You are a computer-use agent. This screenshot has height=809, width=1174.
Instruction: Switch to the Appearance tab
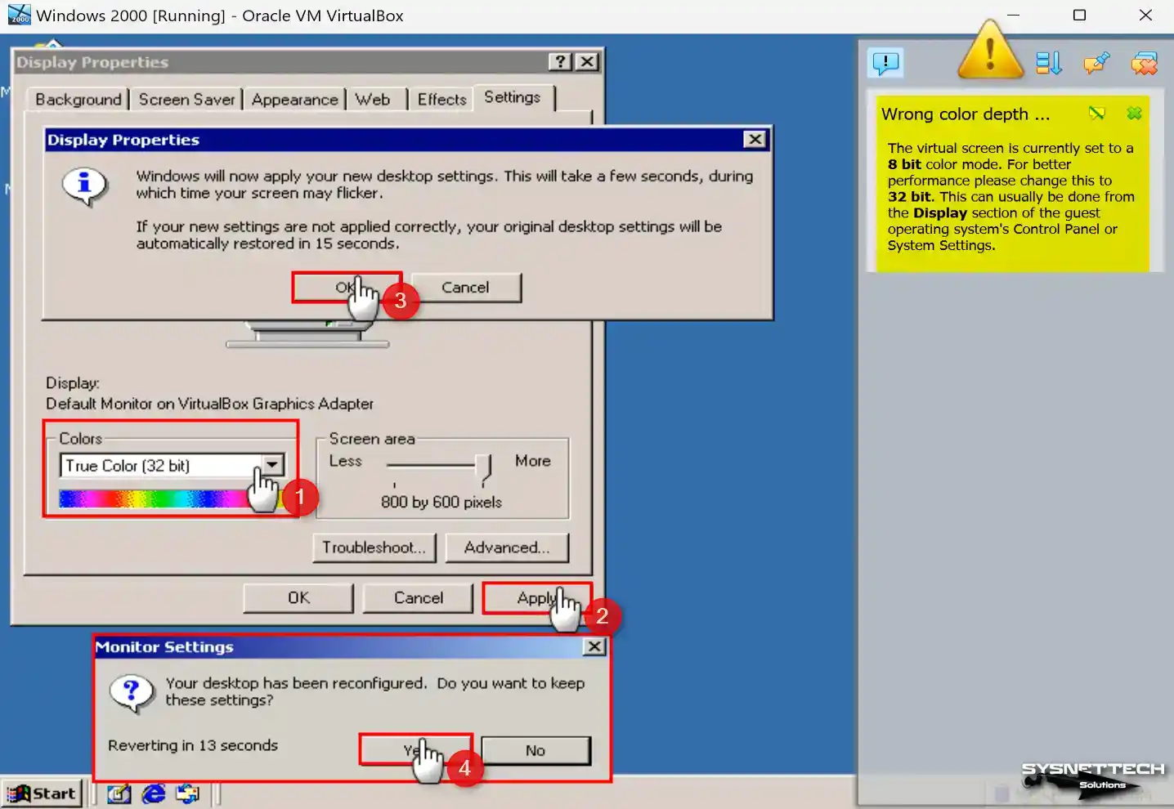pos(294,99)
